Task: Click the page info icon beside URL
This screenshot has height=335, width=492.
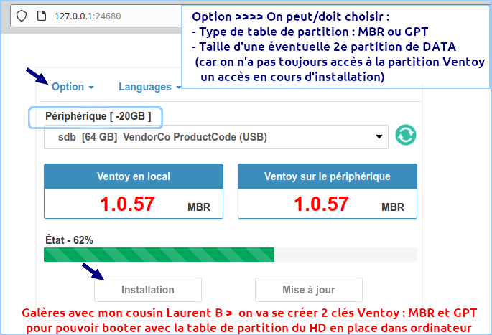Action: click(40, 15)
